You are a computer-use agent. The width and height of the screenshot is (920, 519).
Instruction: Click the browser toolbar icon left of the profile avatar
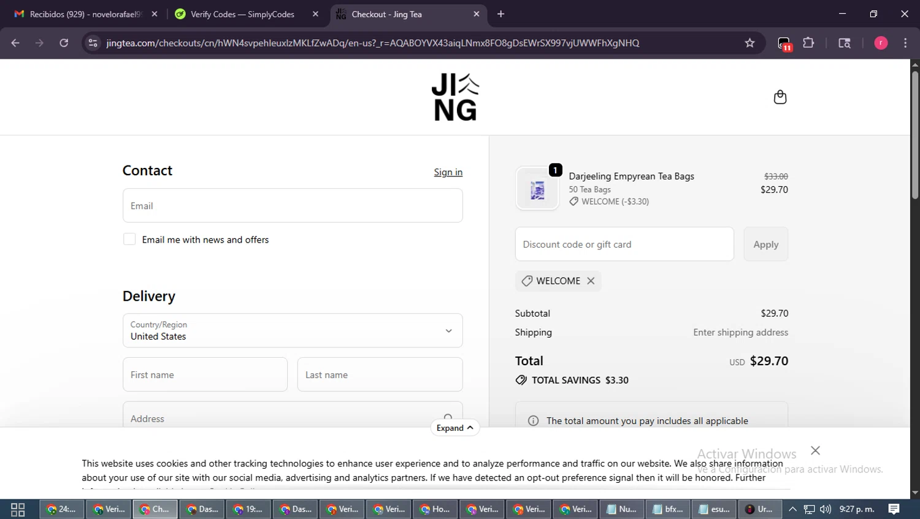(x=845, y=43)
